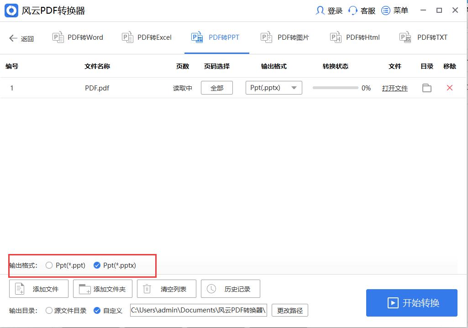The width and height of the screenshot is (468, 328).
Task: Click the folder icon in the 目录 column
Action: pos(426,88)
